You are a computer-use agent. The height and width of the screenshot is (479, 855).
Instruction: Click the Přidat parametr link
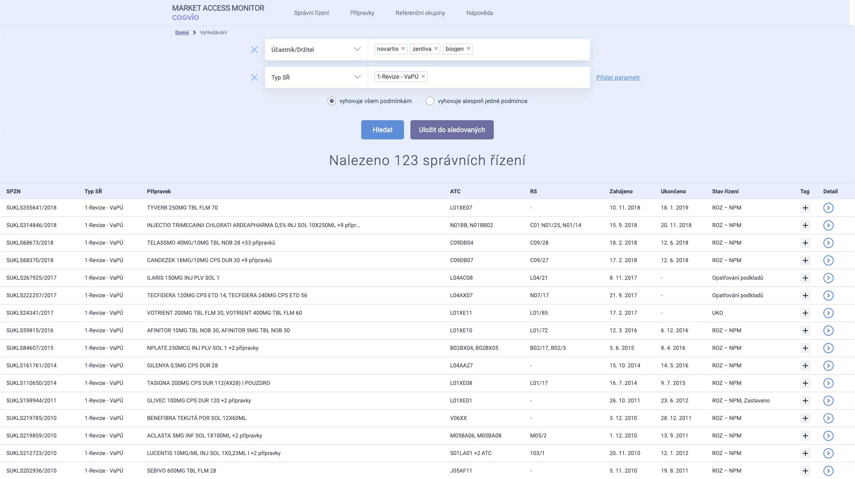coord(618,77)
